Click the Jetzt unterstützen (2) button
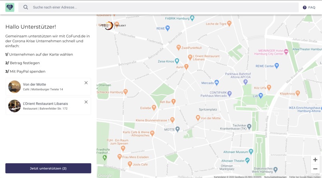This screenshot has width=322, height=178. (x=48, y=168)
